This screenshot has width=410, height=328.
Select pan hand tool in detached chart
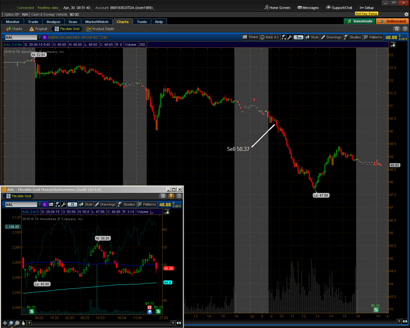click(x=23, y=323)
